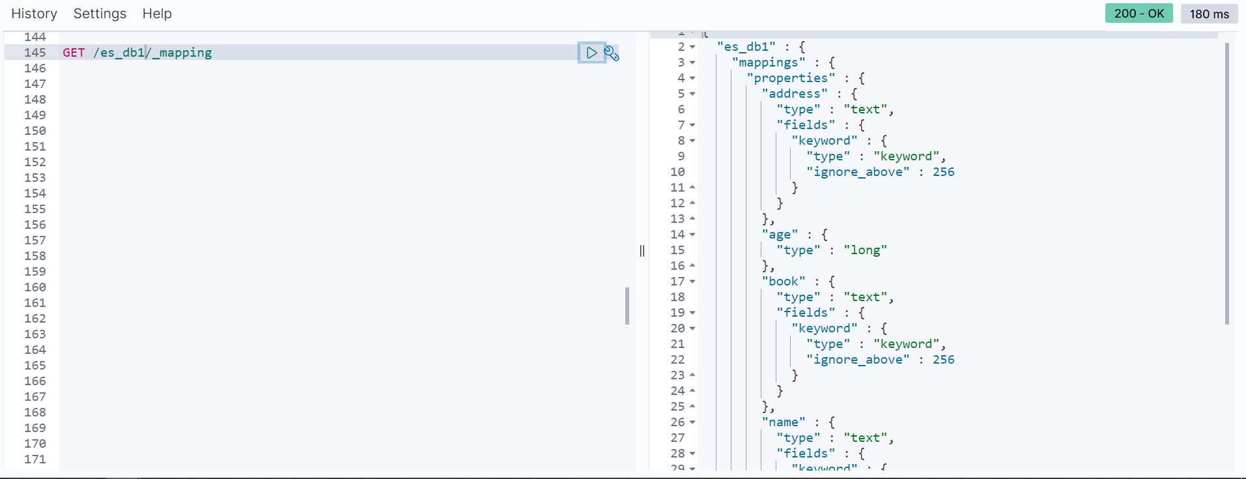Click the "keyword" type value on line 9
1246x479 pixels.
click(906, 156)
